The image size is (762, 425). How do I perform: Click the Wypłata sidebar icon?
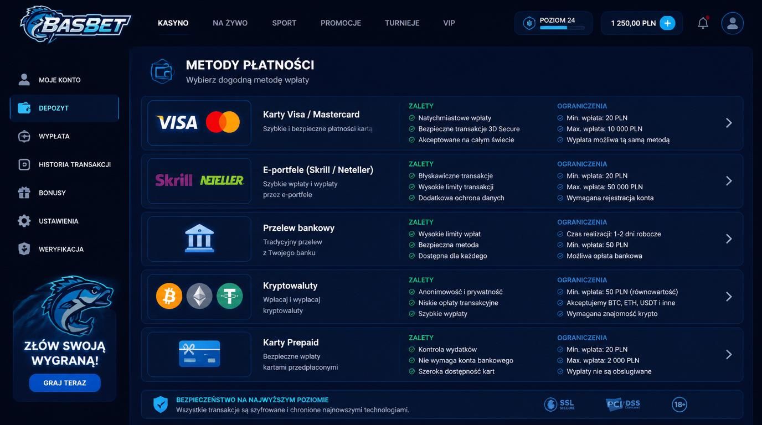click(x=24, y=136)
